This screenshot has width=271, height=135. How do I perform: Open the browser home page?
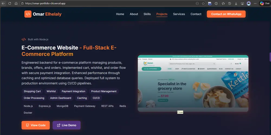(x=16, y=4)
